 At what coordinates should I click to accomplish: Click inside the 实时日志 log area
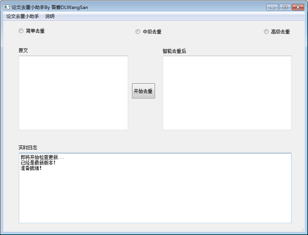click(x=155, y=188)
